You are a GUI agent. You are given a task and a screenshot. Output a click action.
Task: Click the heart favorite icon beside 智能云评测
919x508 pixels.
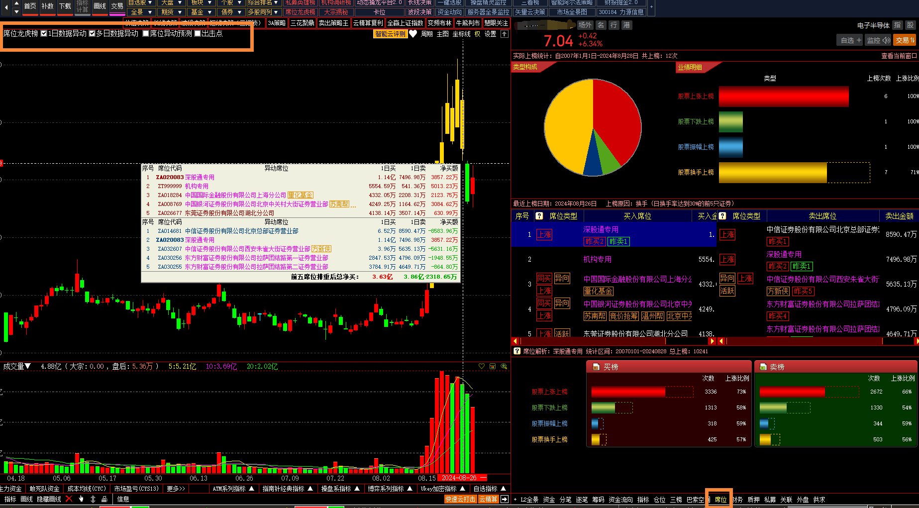click(413, 34)
